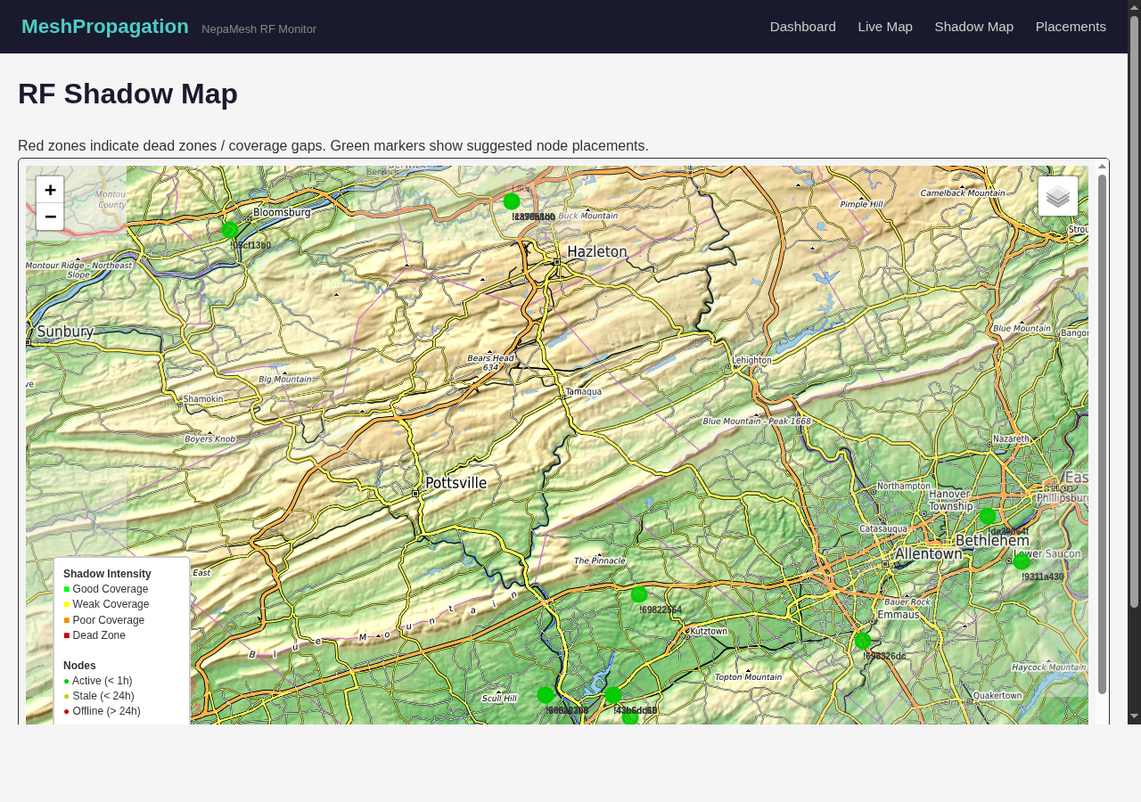
Task: Open the map layers control
Action: click(1058, 196)
